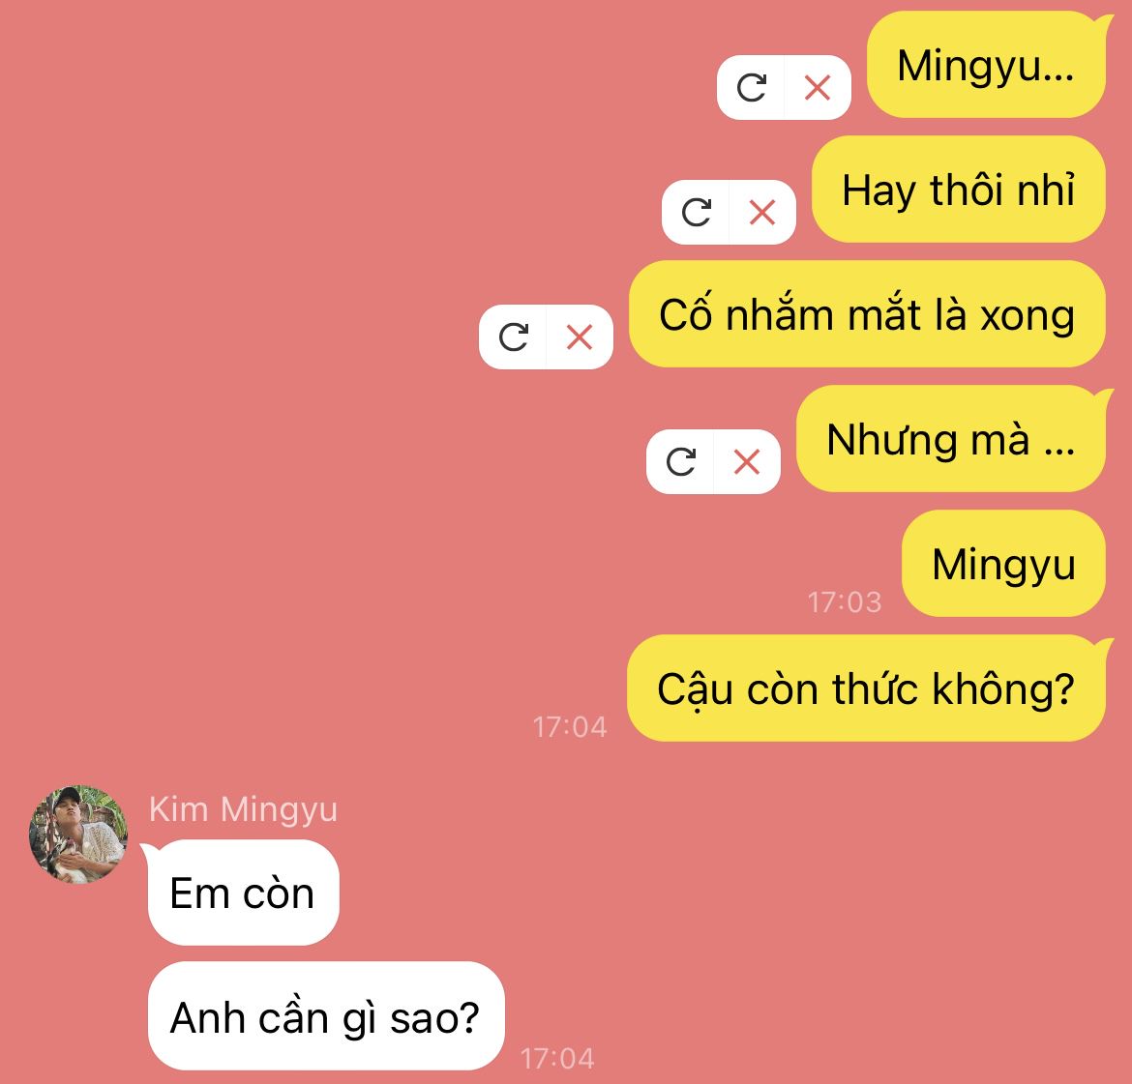Open Kim Mingyu's profile picture

[x=78, y=834]
